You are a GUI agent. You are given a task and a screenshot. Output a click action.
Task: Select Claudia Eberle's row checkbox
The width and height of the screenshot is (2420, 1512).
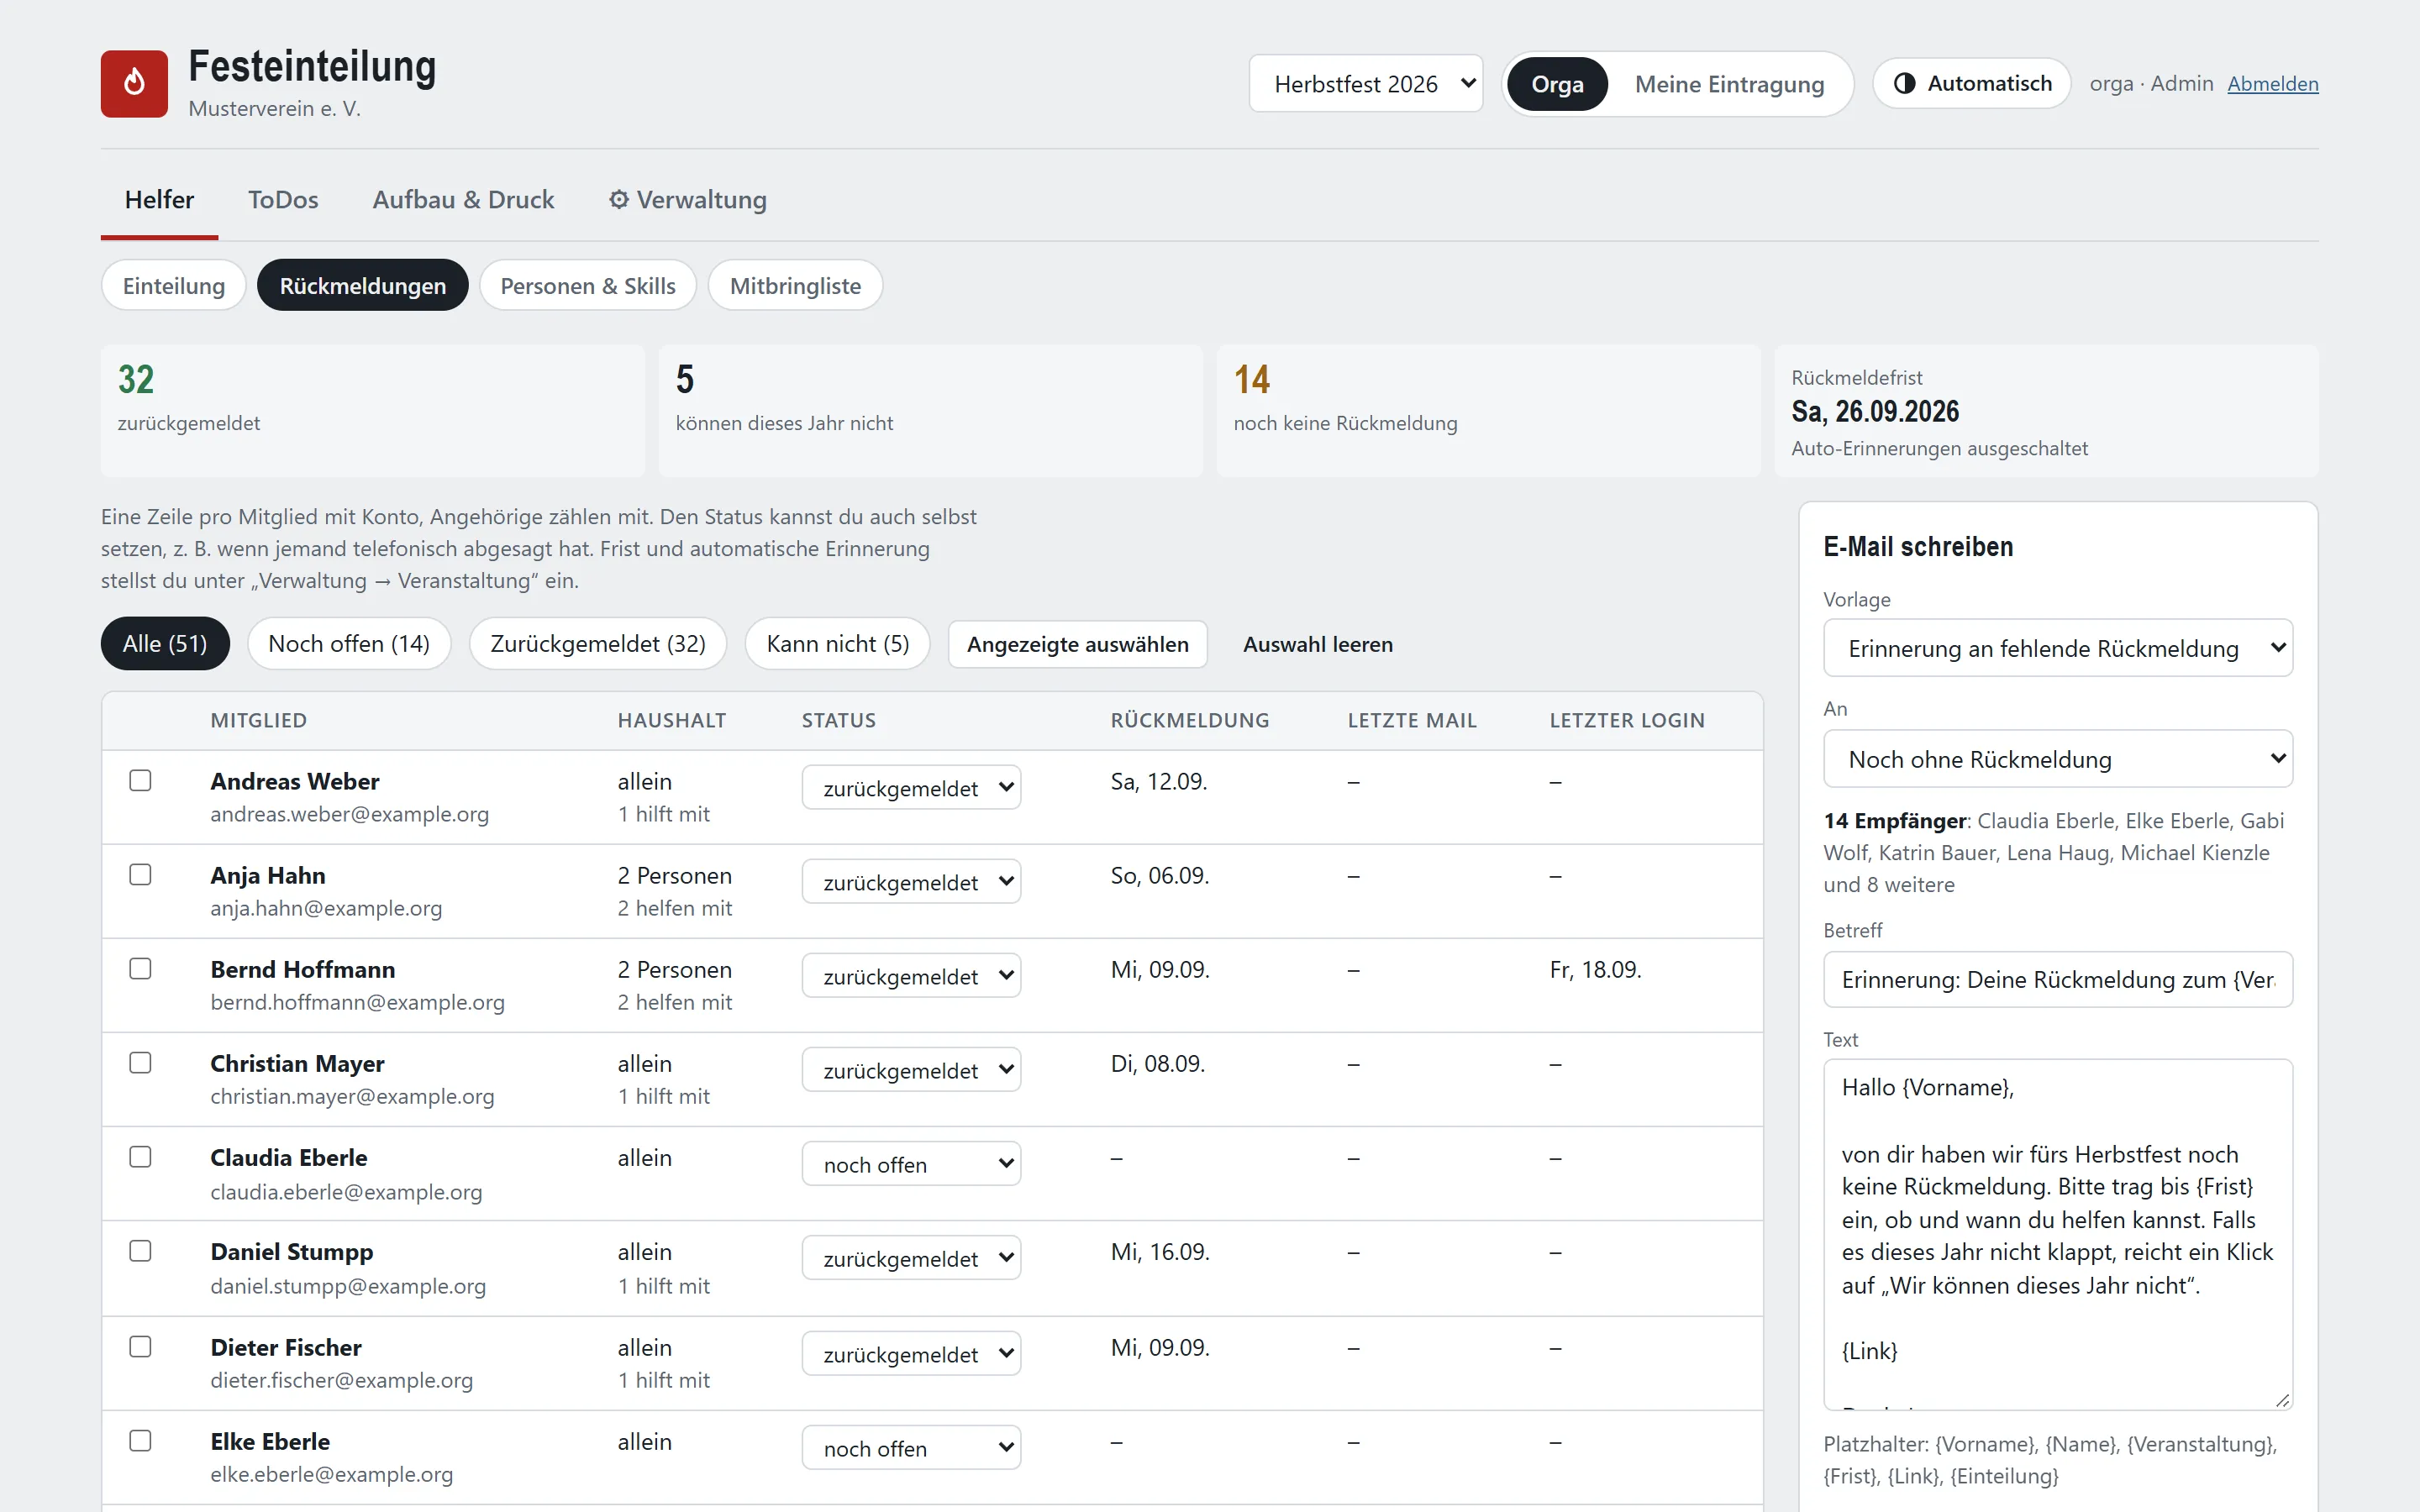pyautogui.click(x=140, y=1157)
